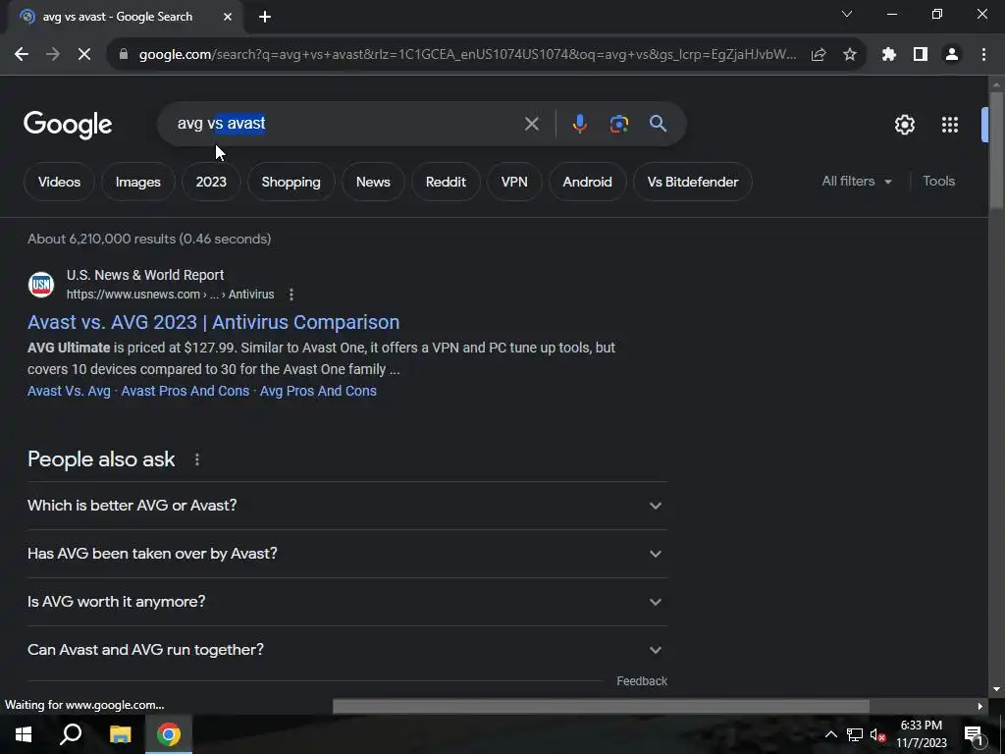Expand Has AVG been taken over by Avast?
The height and width of the screenshot is (754, 1005).
pyautogui.click(x=347, y=554)
